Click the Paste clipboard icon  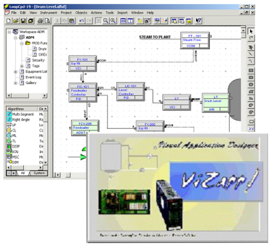coord(72,21)
